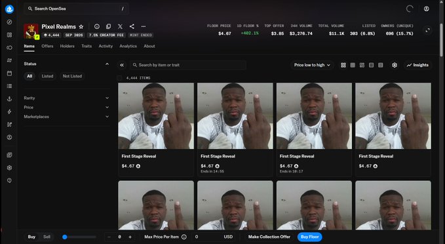Switch to Sell mode in bottom bar
Image resolution: width=445 pixels, height=244 pixels.
pos(47,237)
